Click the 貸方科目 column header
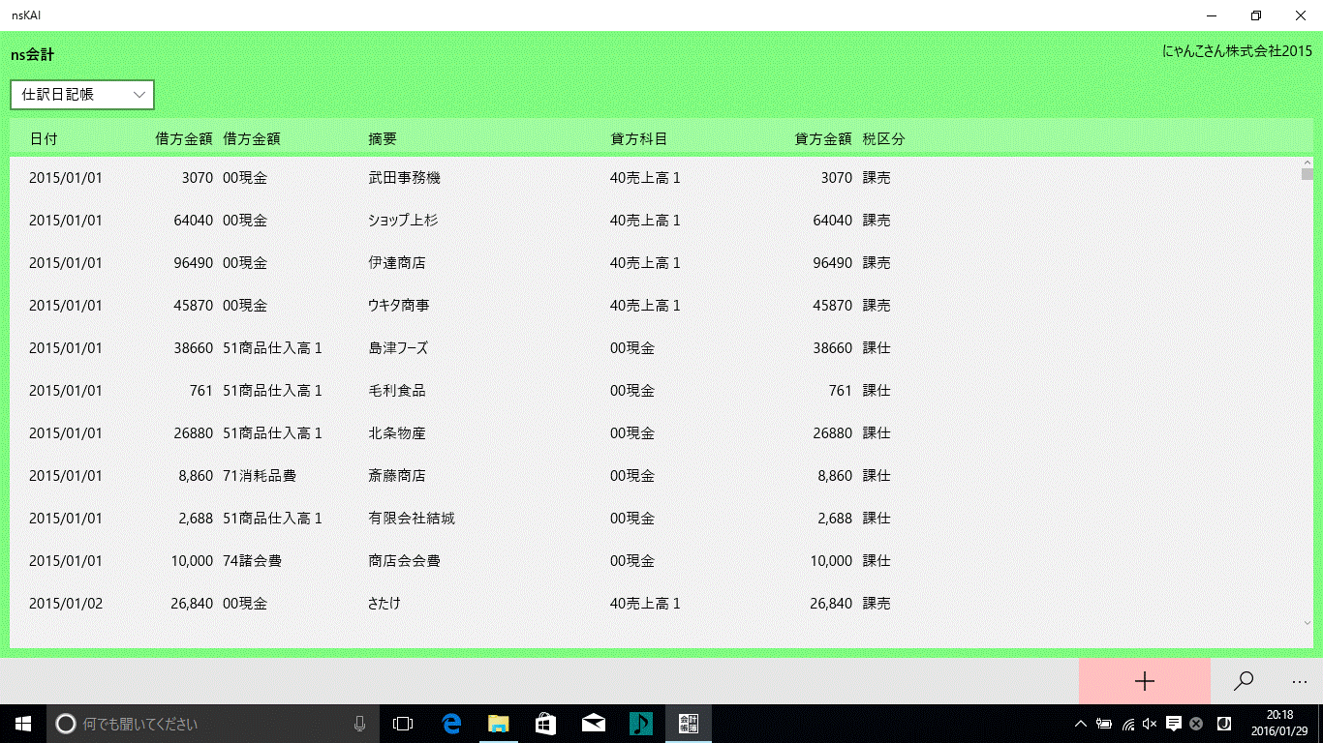1323x743 pixels. tap(638, 138)
